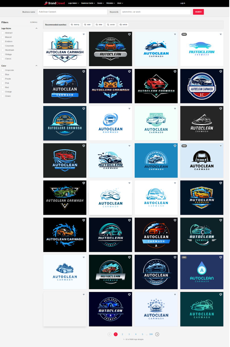Open the Websites navigation menu
Screen dimensions: 230x347
tap(110, 3)
